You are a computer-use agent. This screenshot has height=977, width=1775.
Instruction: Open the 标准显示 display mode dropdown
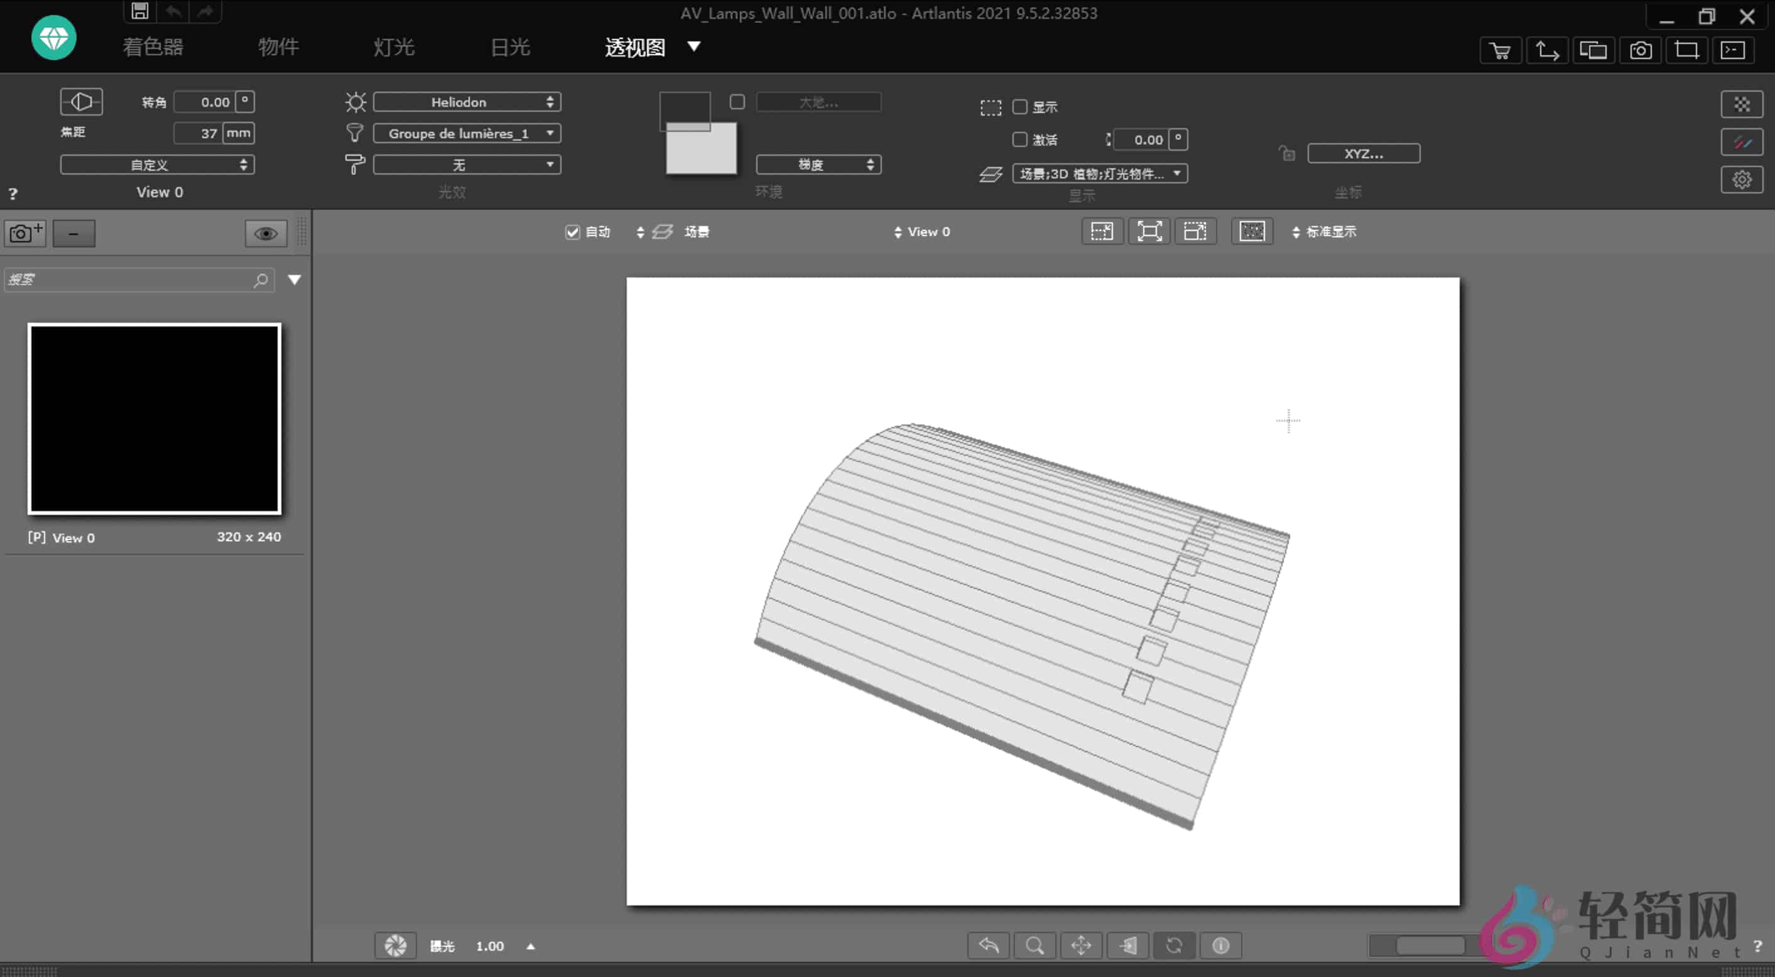(1330, 232)
